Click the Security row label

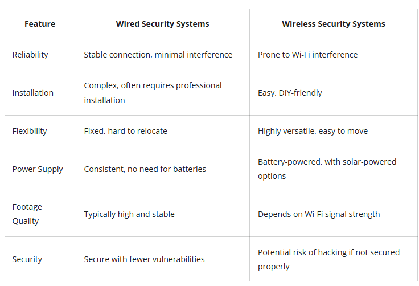pos(27,259)
